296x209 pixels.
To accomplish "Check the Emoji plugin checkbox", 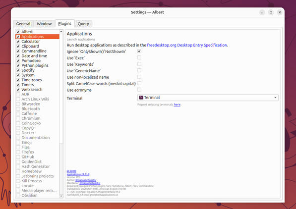I will point(18,143).
